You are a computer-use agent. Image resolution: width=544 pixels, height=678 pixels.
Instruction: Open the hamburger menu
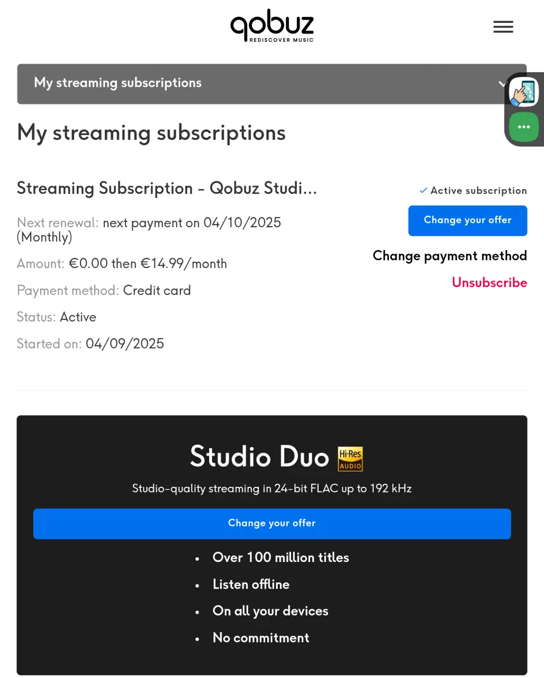point(503,27)
